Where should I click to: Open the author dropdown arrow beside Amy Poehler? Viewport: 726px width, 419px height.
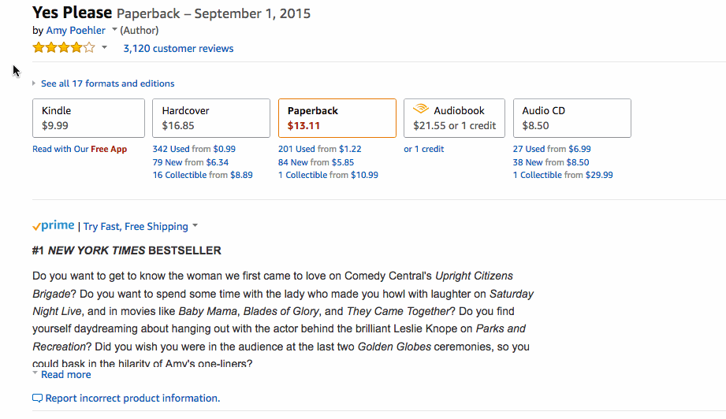114,30
